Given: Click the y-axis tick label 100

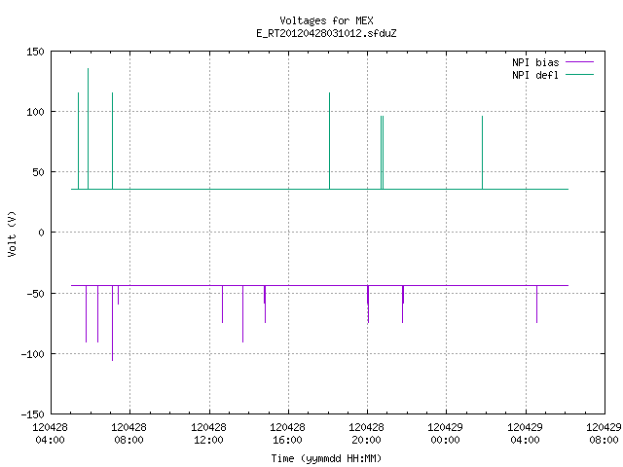Looking at the screenshot, I should [x=35, y=112].
